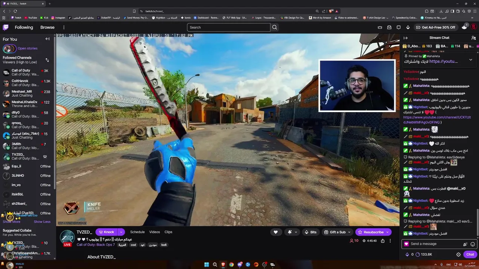Click the Brave Shields icon
The width and height of the screenshot is (479, 269).
(x=331, y=11)
